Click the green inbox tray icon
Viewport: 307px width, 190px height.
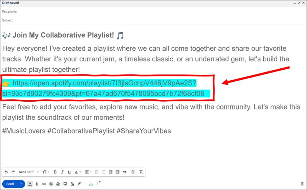point(91,184)
